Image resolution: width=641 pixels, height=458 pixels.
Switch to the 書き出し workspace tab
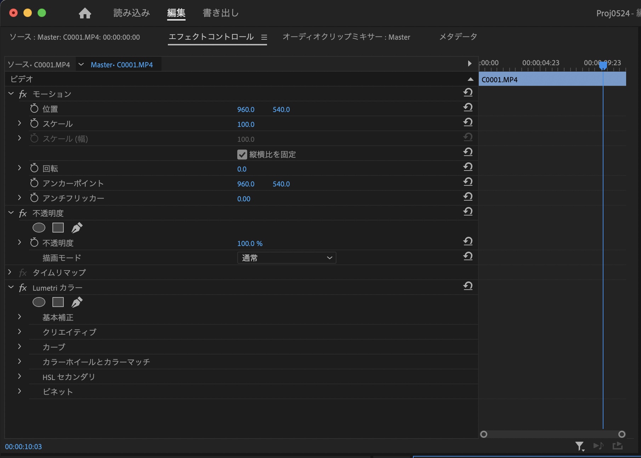click(221, 13)
